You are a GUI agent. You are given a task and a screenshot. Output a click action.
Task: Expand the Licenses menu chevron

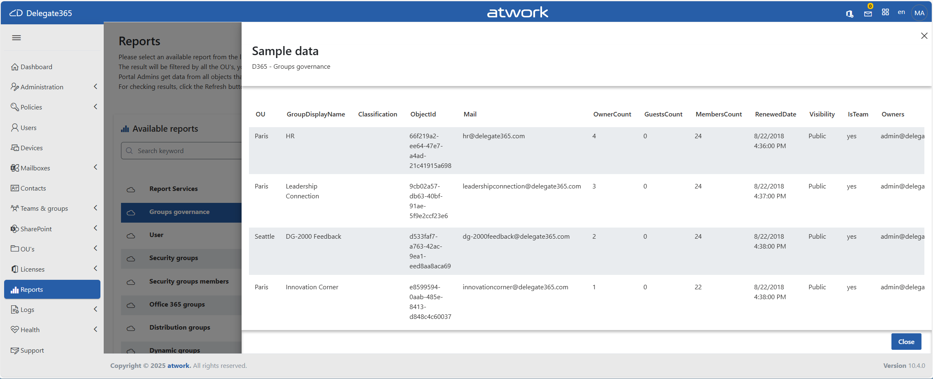(x=95, y=268)
